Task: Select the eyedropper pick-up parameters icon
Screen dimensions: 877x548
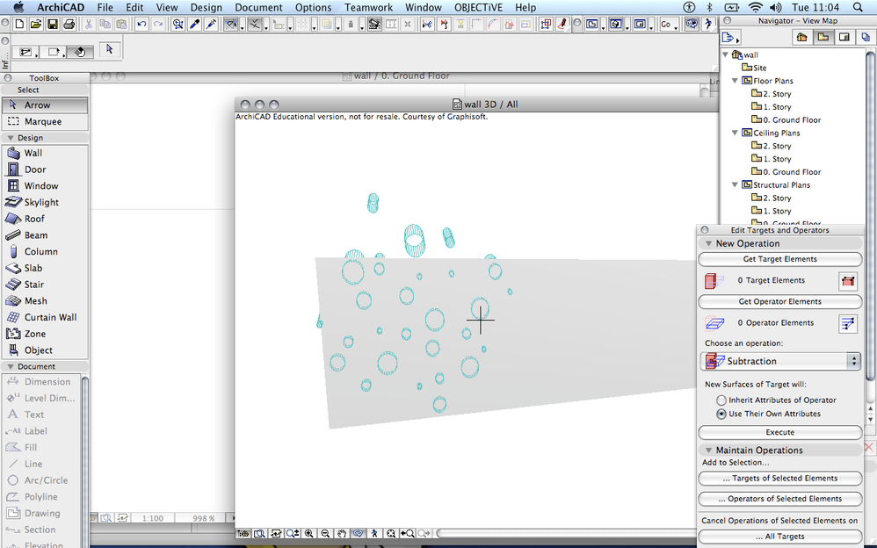Action: coord(194,24)
